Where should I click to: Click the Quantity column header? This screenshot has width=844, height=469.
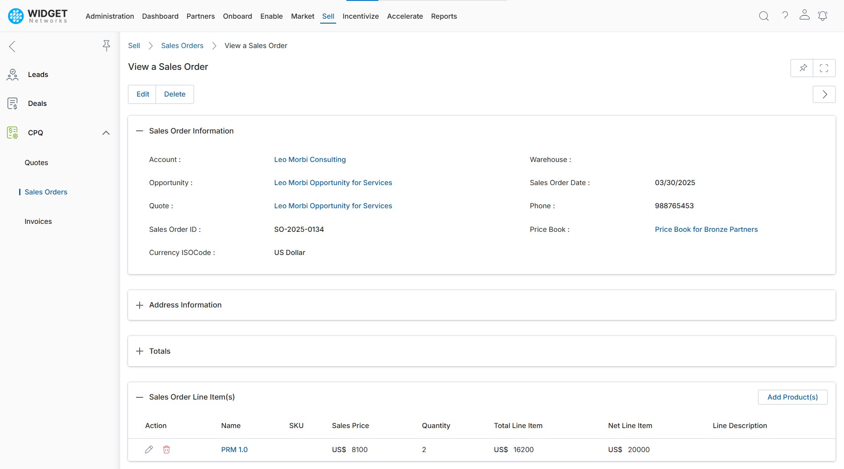click(436, 425)
